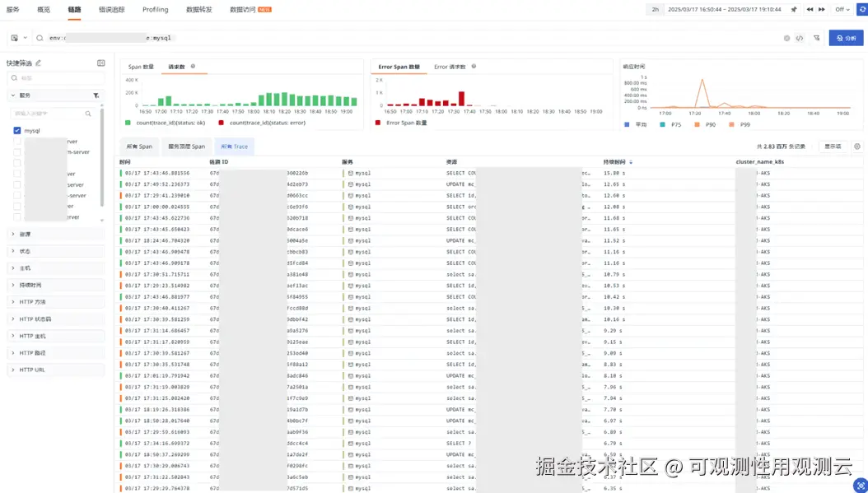The height and width of the screenshot is (493, 868).
Task: Toggle the P99 legend swatch in response time
Action: tap(731, 125)
